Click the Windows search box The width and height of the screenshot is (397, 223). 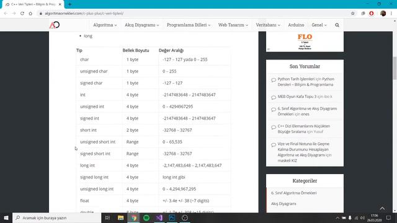(x=56, y=217)
